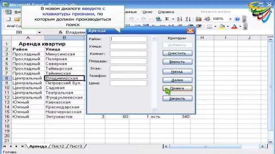
Task: Click the Sort Descending icon
Action: coord(188,19)
